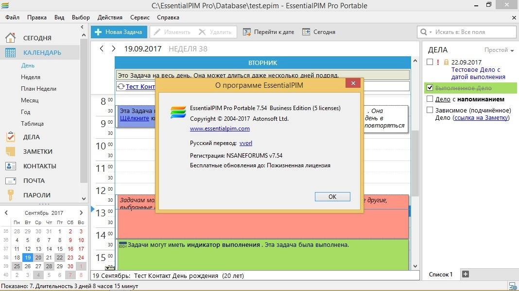Check the Дело с напоминанием checkbox

pos(430,99)
